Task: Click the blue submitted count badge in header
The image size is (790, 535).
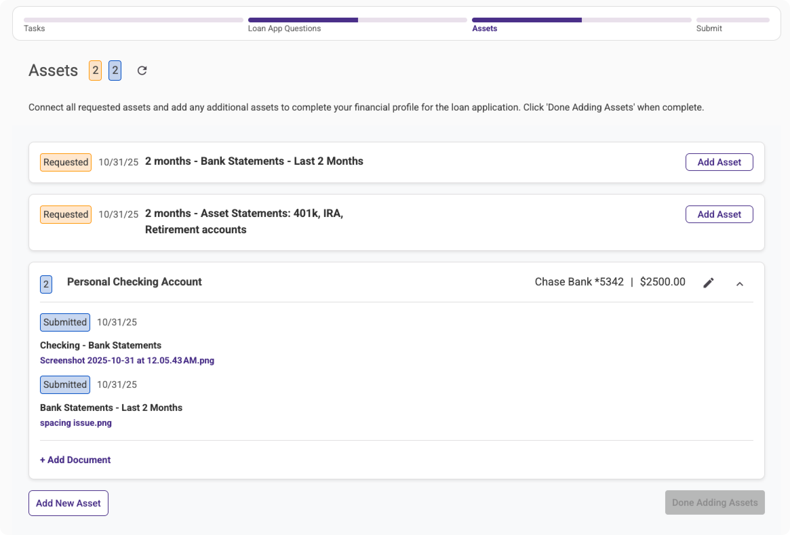Action: pyautogui.click(x=115, y=71)
